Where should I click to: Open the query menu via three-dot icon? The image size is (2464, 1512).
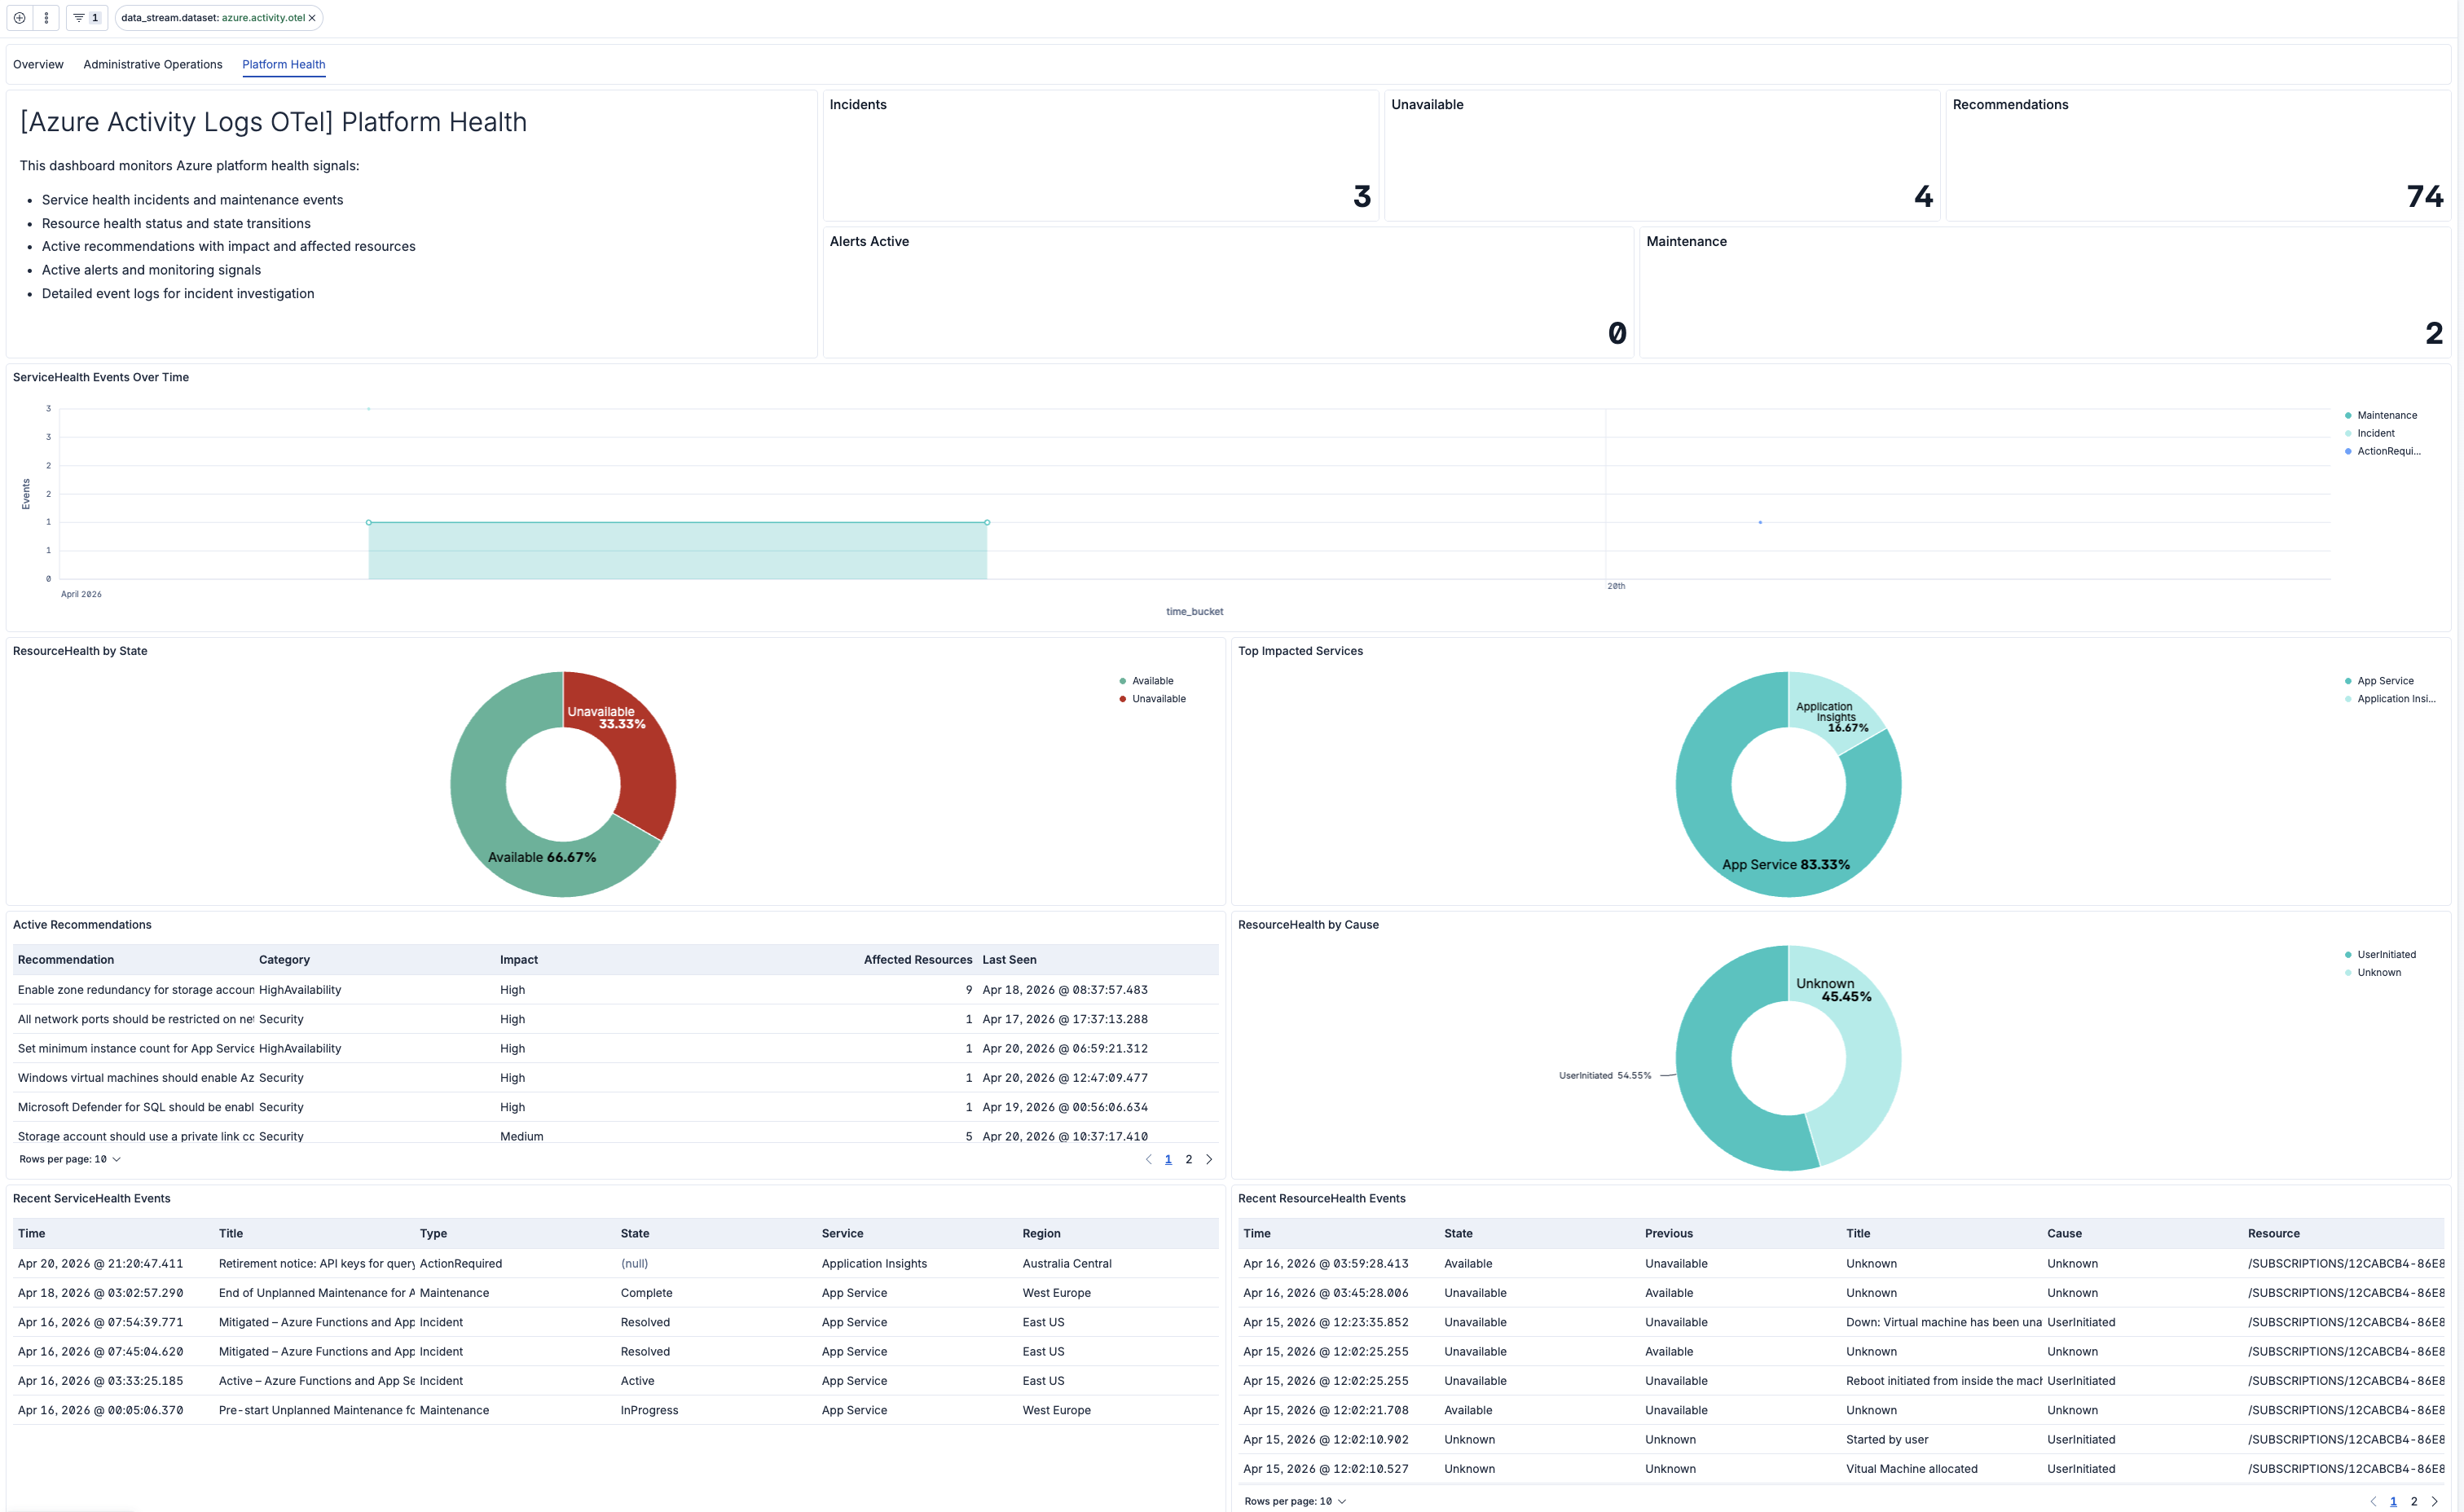(x=46, y=17)
